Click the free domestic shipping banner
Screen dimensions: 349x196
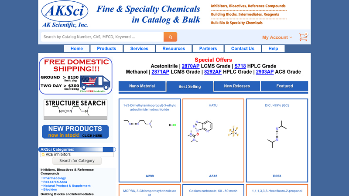pos(75,76)
